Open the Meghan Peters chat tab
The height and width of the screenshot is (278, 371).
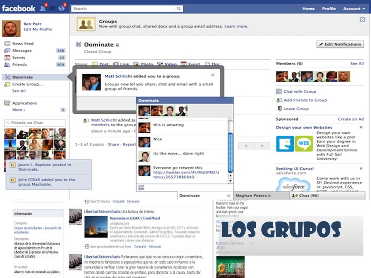pyautogui.click(x=261, y=196)
